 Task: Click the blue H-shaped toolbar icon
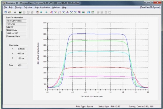(89, 12)
